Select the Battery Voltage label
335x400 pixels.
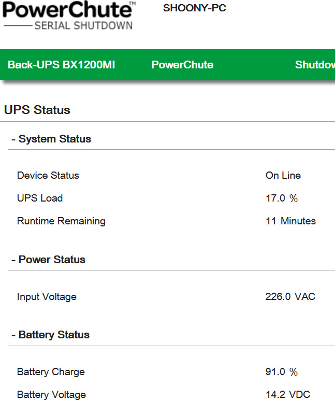point(51,395)
